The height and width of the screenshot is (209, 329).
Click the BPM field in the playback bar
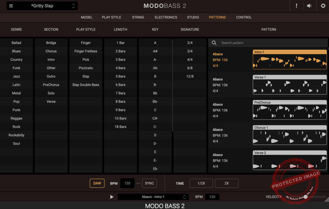212,197
